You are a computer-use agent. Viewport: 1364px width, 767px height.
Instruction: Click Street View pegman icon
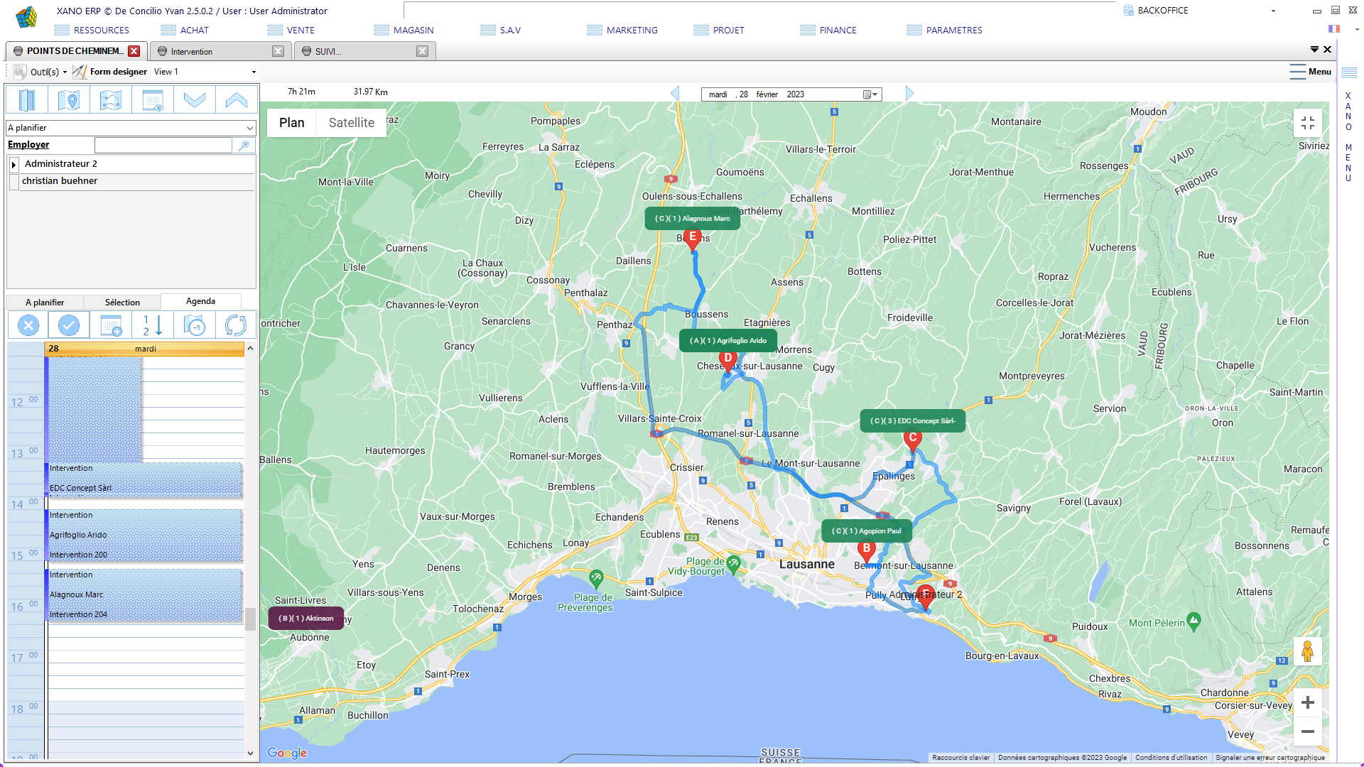point(1308,651)
